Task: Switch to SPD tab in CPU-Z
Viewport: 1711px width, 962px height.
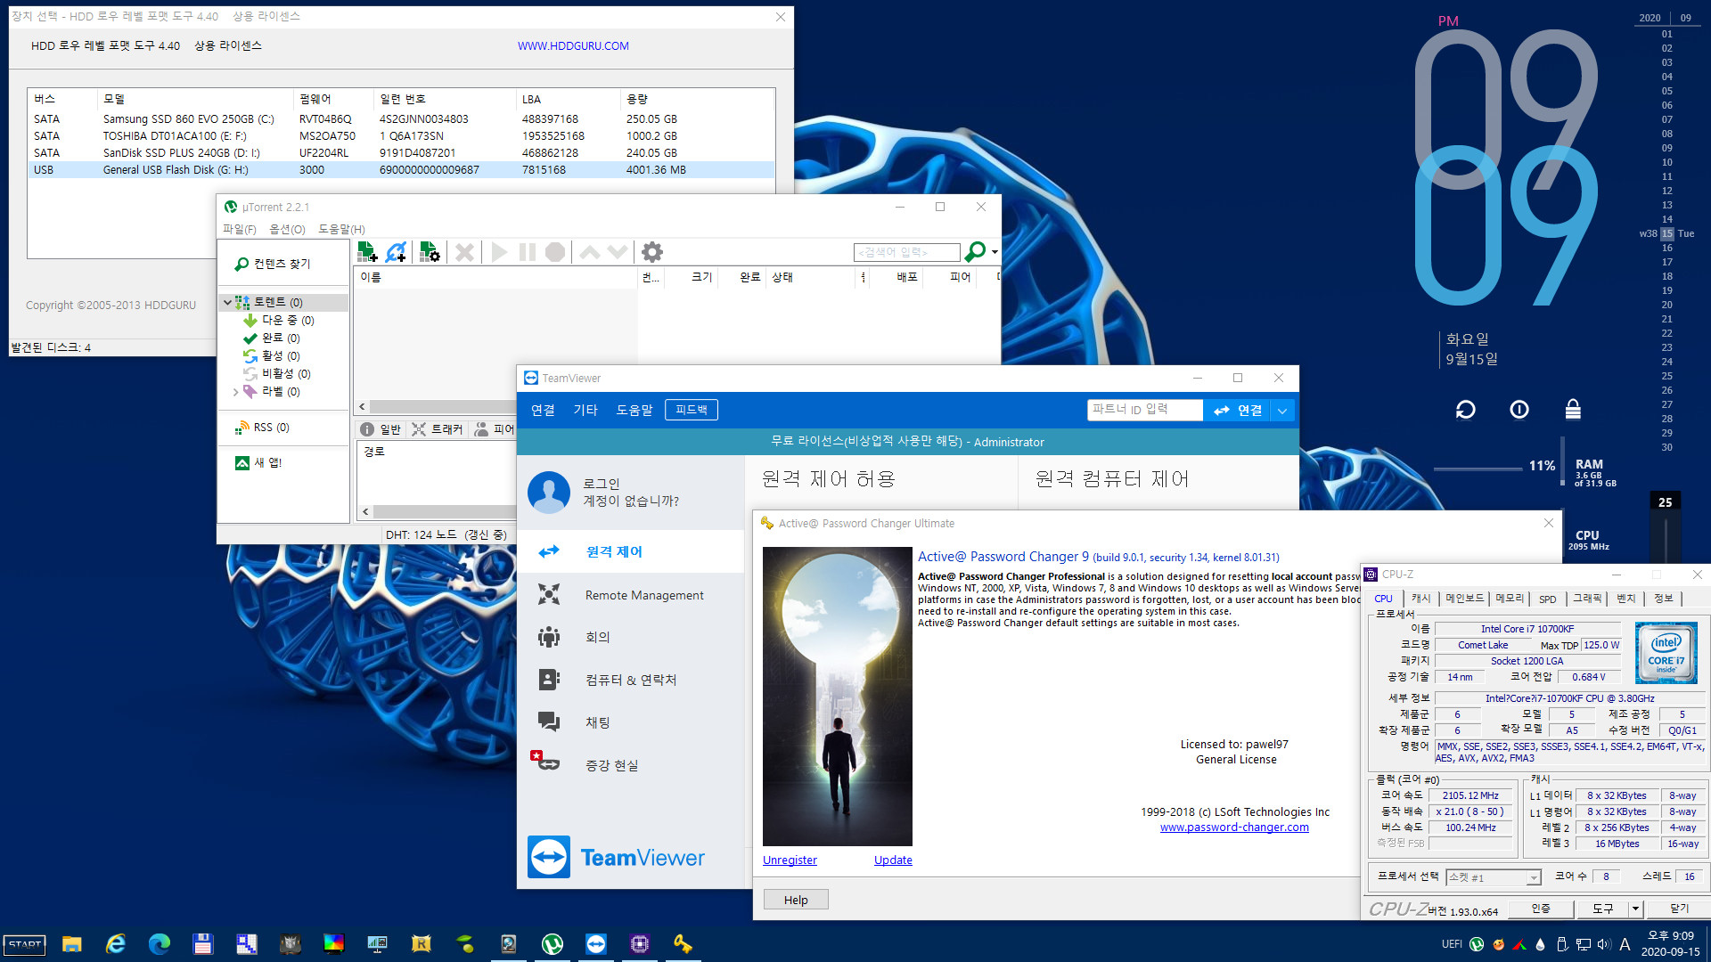Action: pyautogui.click(x=1548, y=599)
